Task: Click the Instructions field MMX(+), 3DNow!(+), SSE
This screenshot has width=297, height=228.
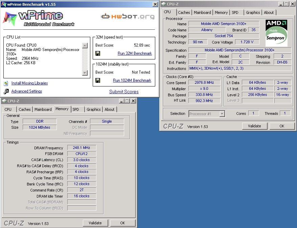Action: 240,68
